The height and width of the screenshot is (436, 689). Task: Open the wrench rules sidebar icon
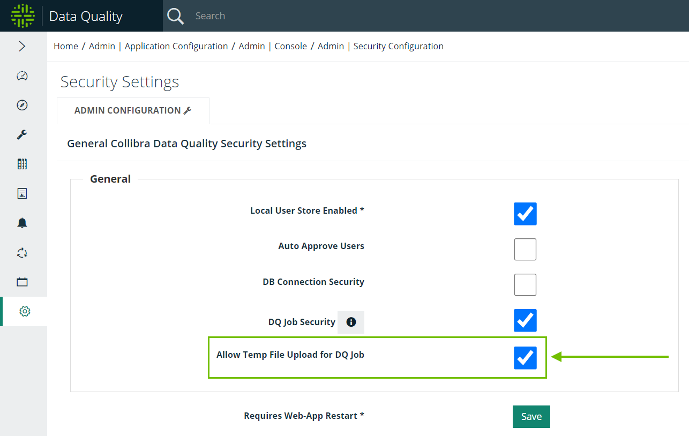click(x=22, y=134)
